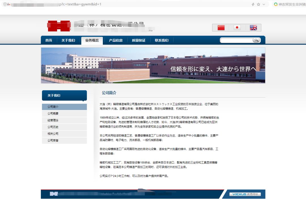Expand the 关于我们 sidebar section header
The width and height of the screenshot is (306, 214).
click(64, 96)
